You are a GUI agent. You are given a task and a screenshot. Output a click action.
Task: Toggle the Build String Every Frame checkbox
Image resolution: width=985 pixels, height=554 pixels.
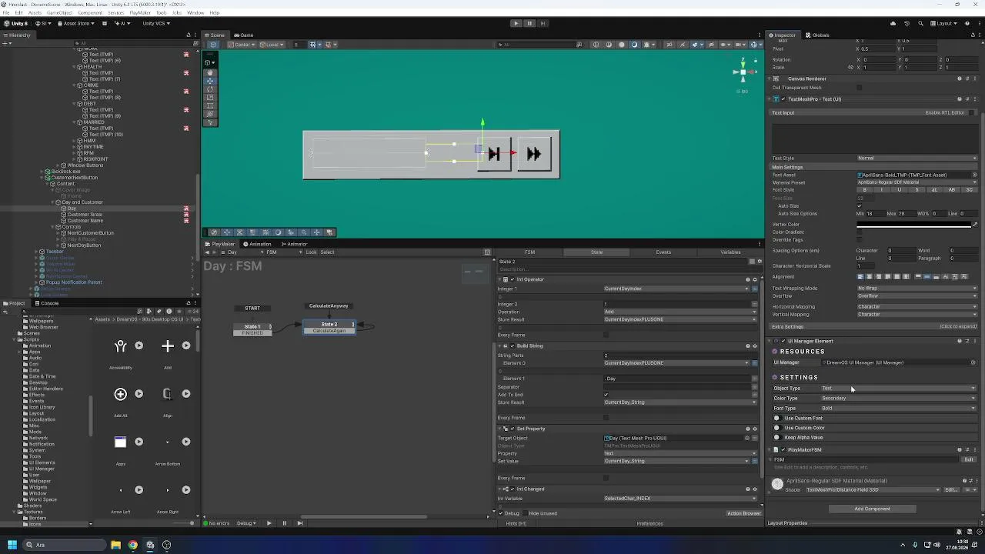point(606,418)
